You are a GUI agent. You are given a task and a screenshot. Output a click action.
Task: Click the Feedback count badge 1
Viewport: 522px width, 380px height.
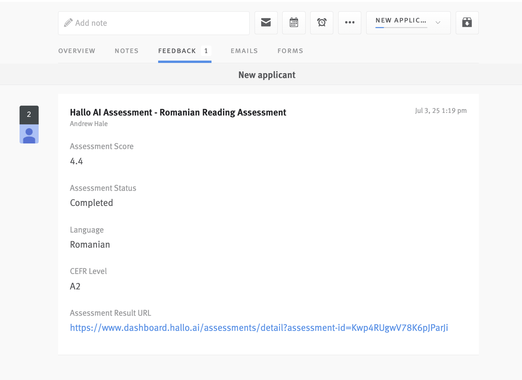click(x=206, y=51)
